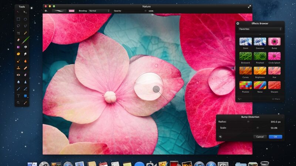Select the Pencil tool
The width and height of the screenshot is (296, 166).
point(25,33)
